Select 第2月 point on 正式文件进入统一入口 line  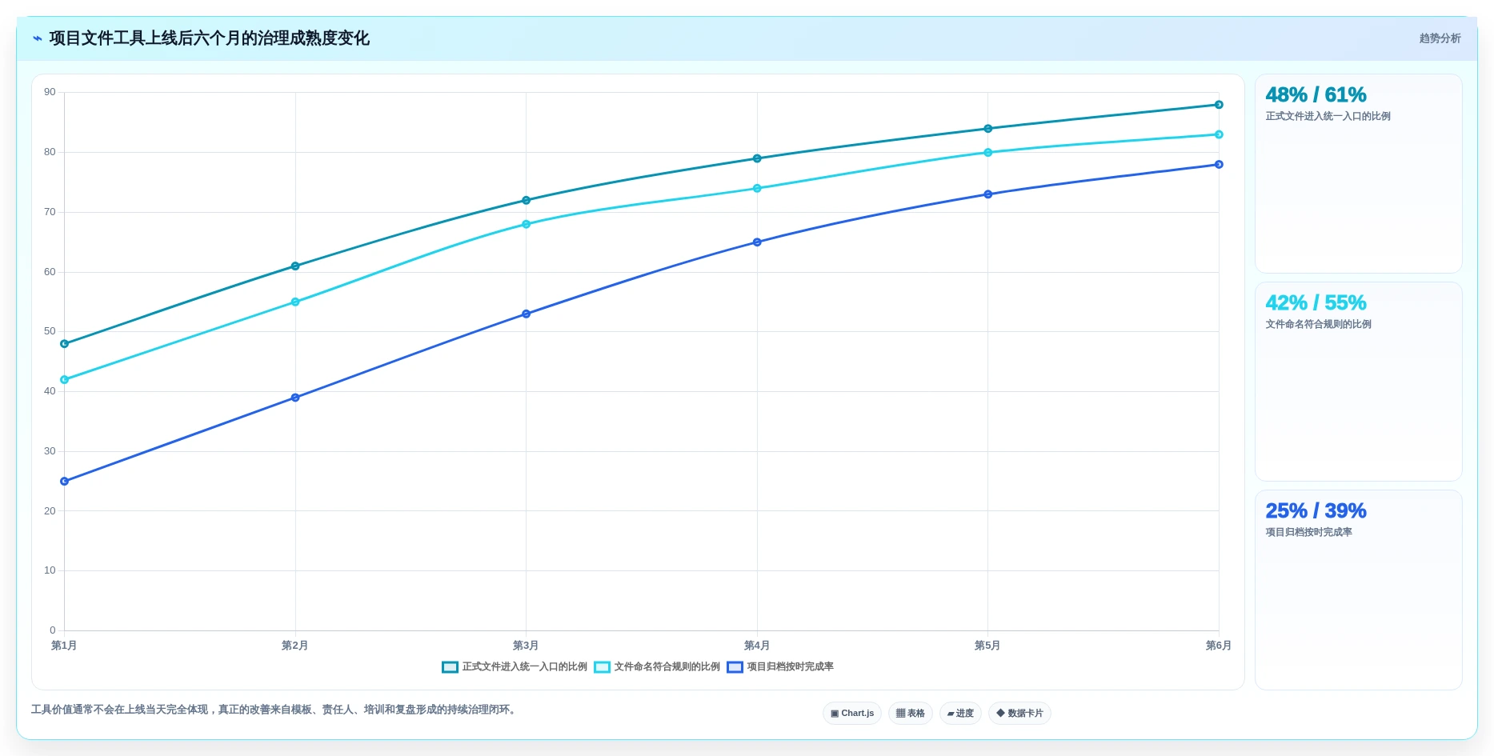(x=295, y=266)
